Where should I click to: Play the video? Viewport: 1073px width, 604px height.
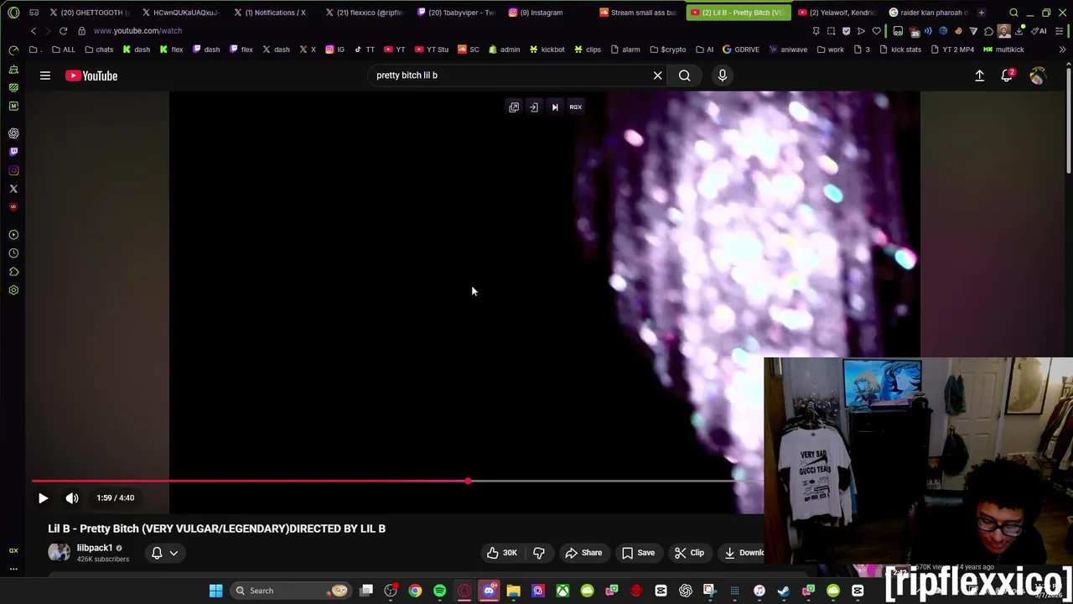tap(43, 498)
